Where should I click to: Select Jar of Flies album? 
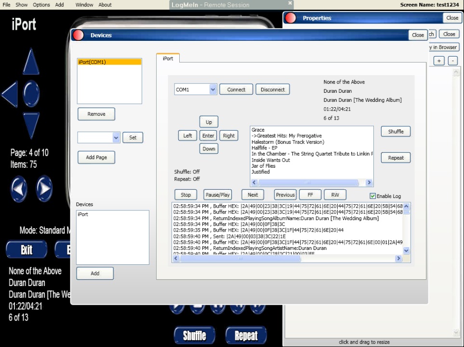264,166
